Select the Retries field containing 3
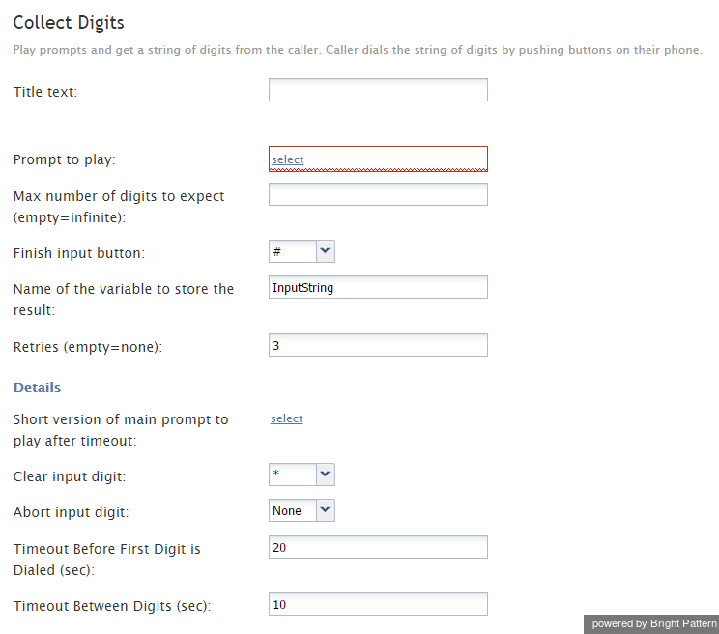This screenshot has height=634, width=719. (378, 345)
